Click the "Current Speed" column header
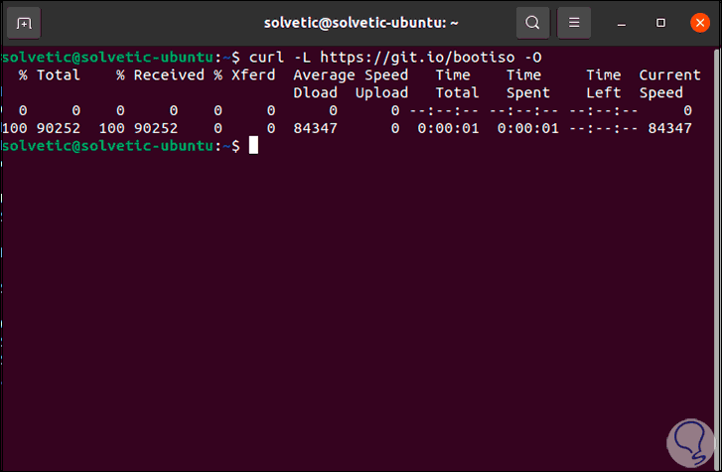This screenshot has width=722, height=472. pos(669,83)
